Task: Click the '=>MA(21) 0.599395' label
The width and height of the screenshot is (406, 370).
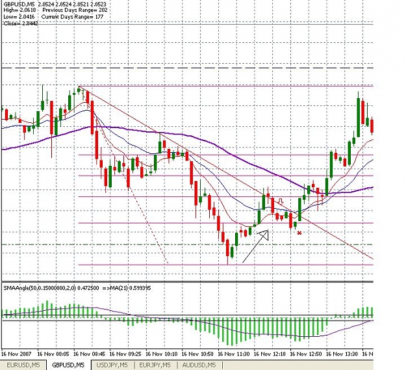Action: click(x=127, y=288)
